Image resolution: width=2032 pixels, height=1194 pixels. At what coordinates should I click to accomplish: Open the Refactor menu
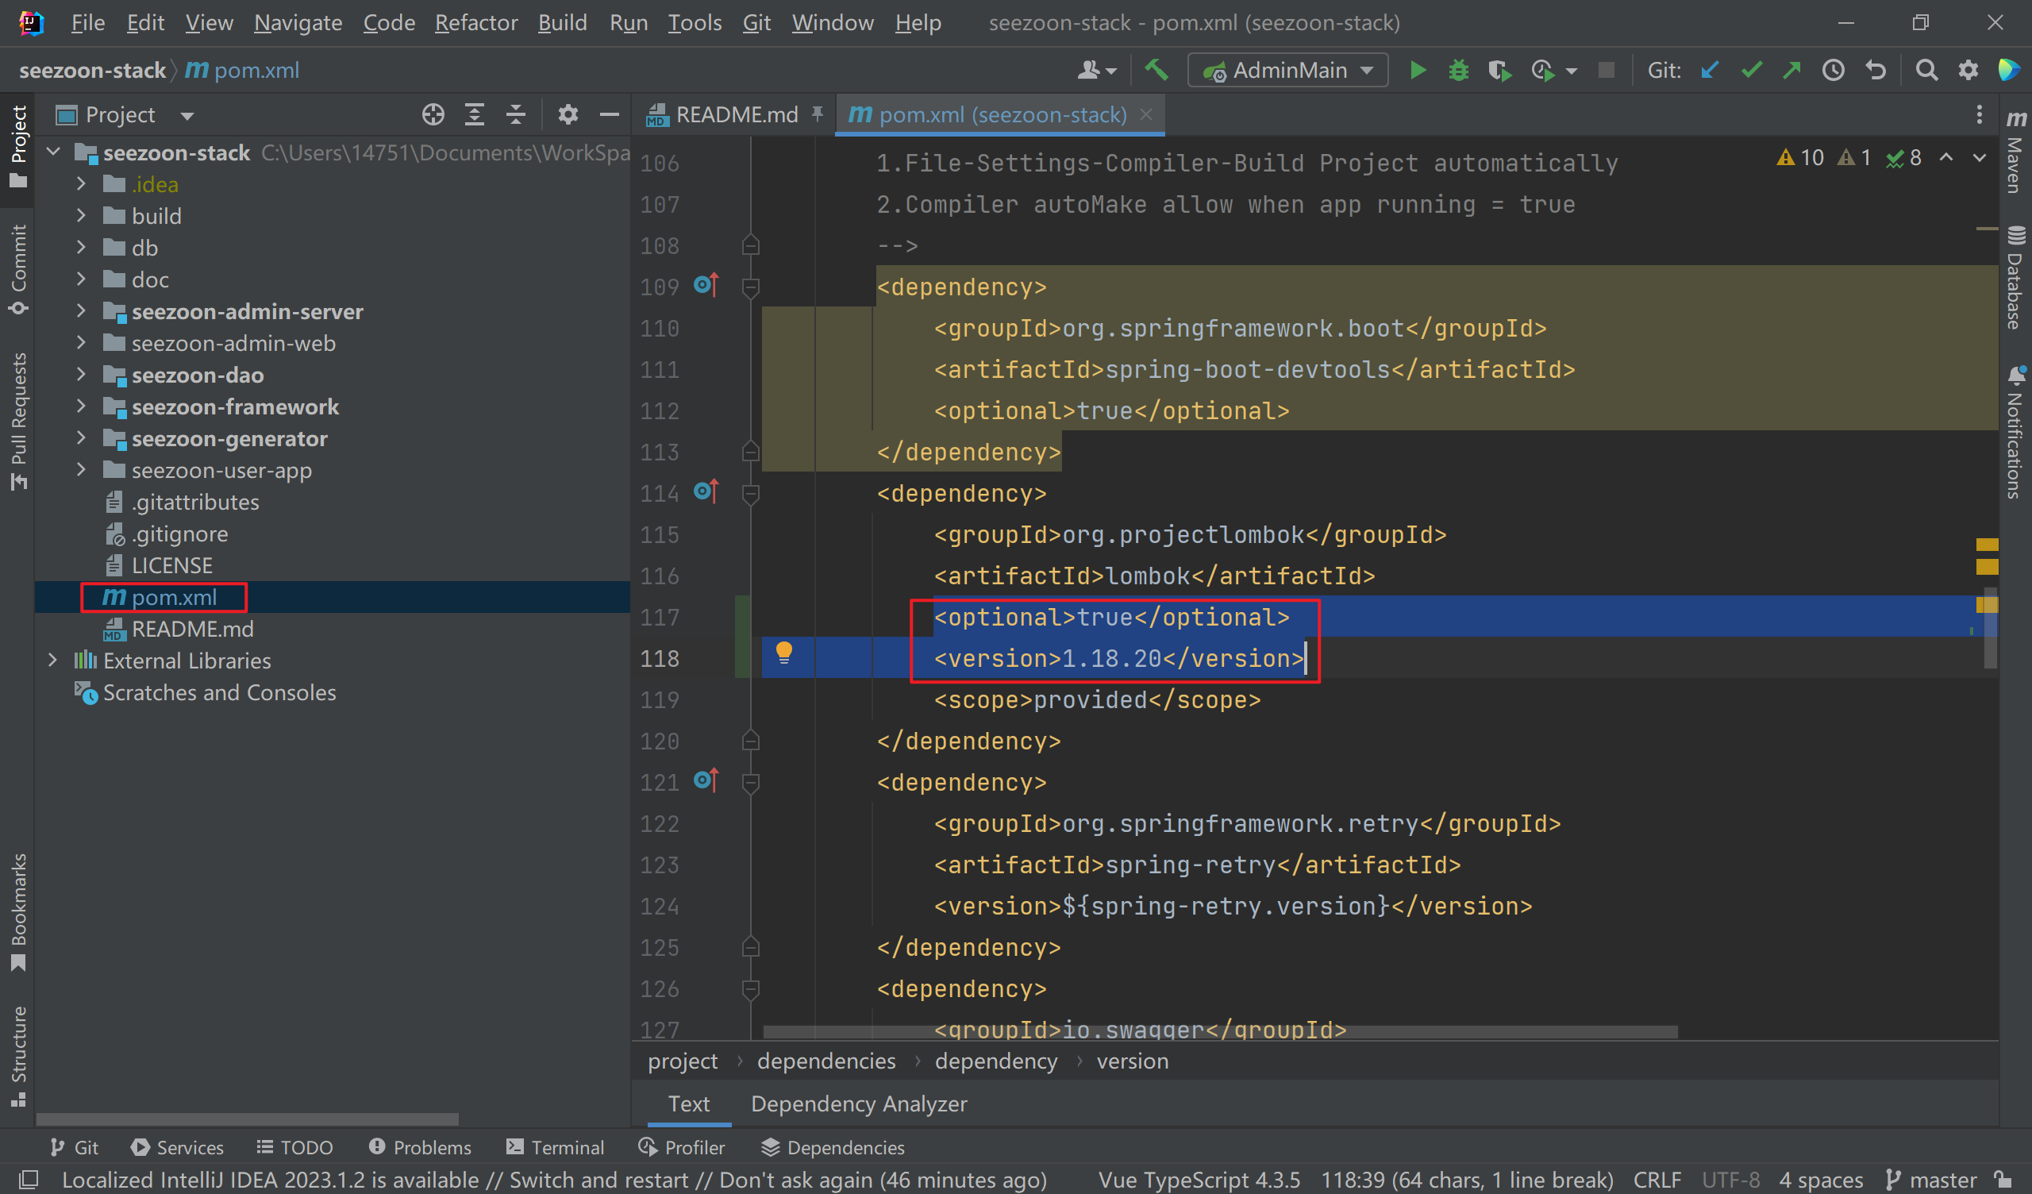[x=475, y=22]
